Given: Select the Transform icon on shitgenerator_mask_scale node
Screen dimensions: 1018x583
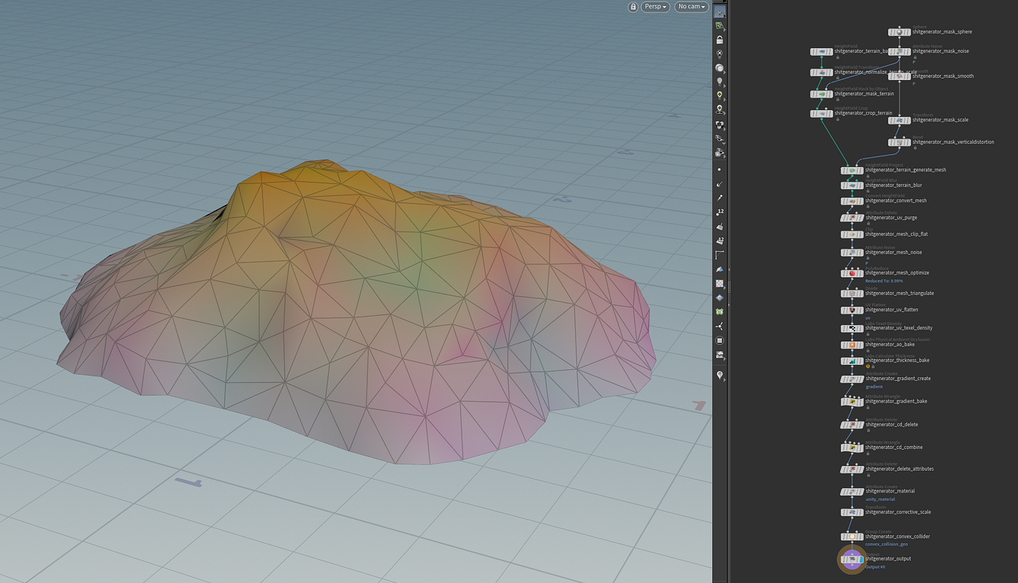Looking at the screenshot, I should [900, 120].
